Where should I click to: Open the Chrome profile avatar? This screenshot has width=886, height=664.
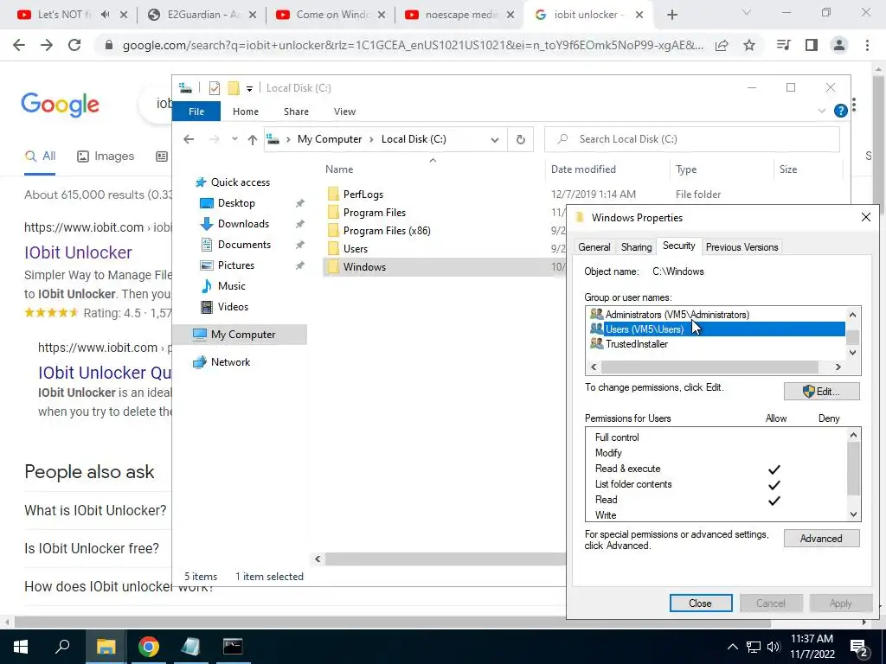(x=839, y=45)
